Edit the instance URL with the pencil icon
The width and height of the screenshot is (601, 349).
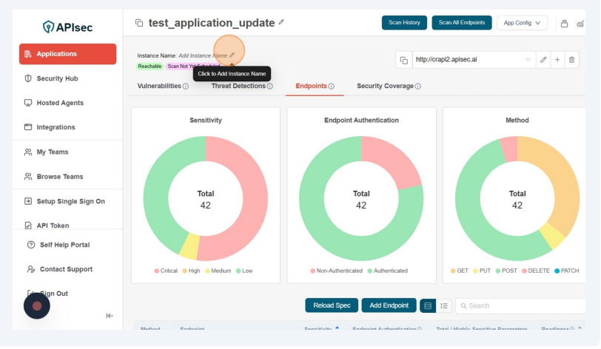[x=543, y=60]
